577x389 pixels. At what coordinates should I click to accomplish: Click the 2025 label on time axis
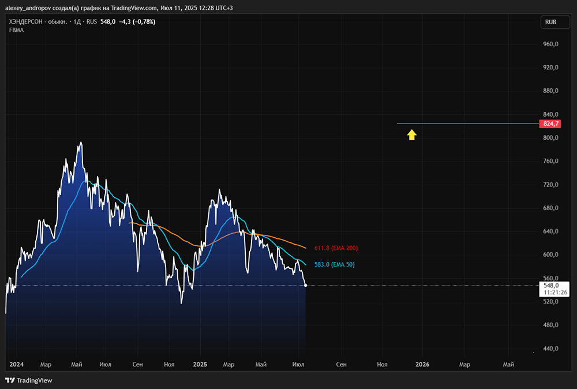pyautogui.click(x=200, y=364)
